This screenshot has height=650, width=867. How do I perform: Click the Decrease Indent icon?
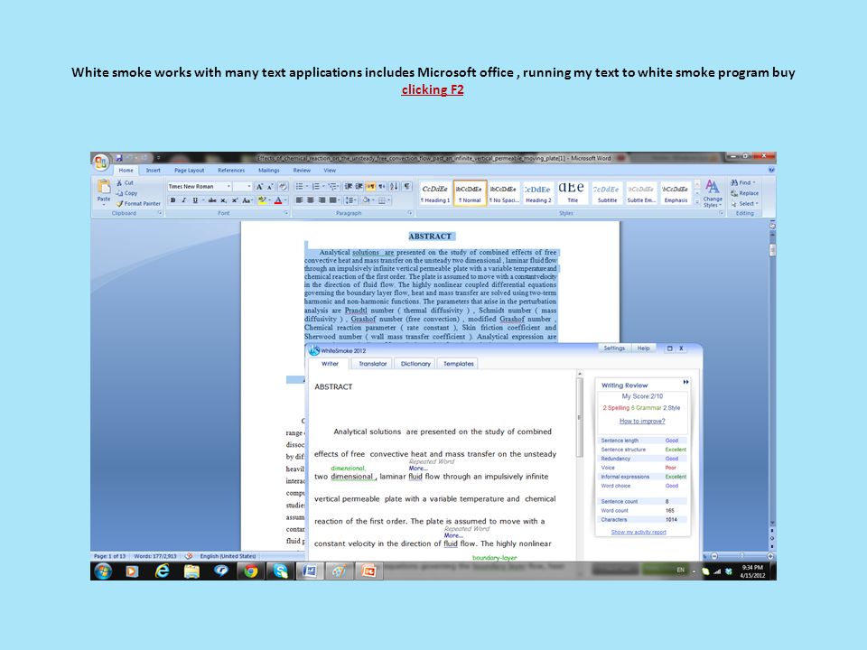348,187
